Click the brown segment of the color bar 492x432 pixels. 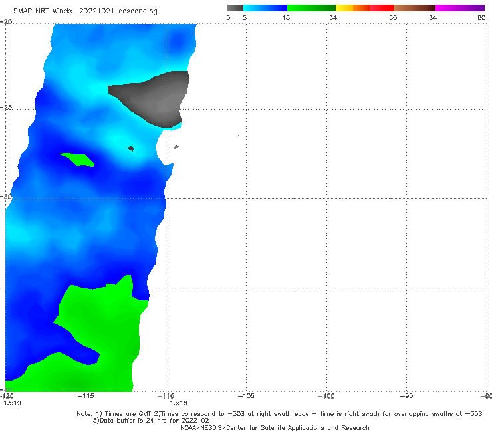(414, 8)
